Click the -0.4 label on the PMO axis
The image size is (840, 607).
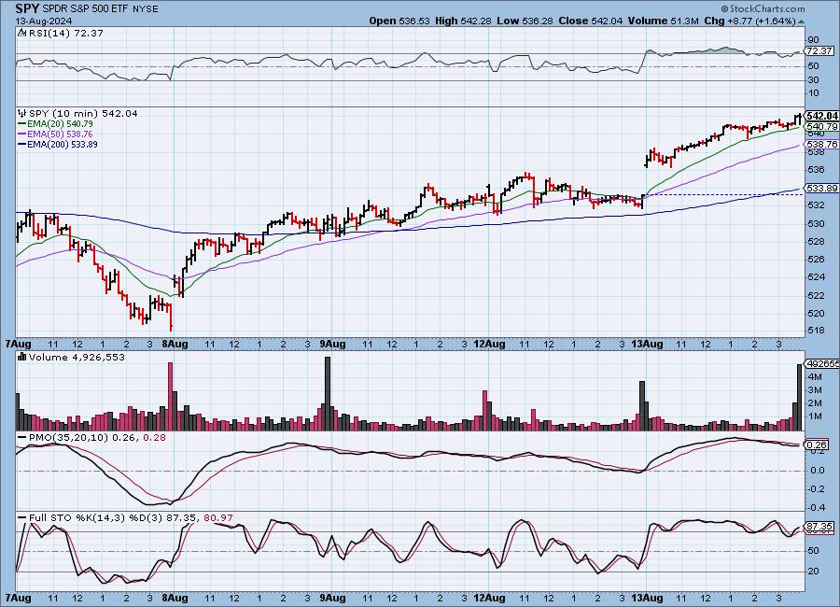[817, 507]
